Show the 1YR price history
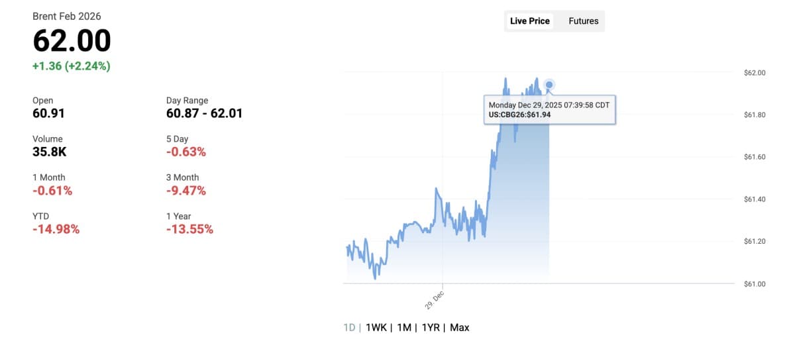This screenshot has height=349, width=795. (431, 328)
